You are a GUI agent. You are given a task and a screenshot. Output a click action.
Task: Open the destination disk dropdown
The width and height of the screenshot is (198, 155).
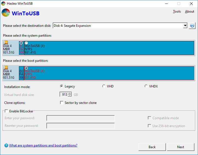(x=185, y=26)
